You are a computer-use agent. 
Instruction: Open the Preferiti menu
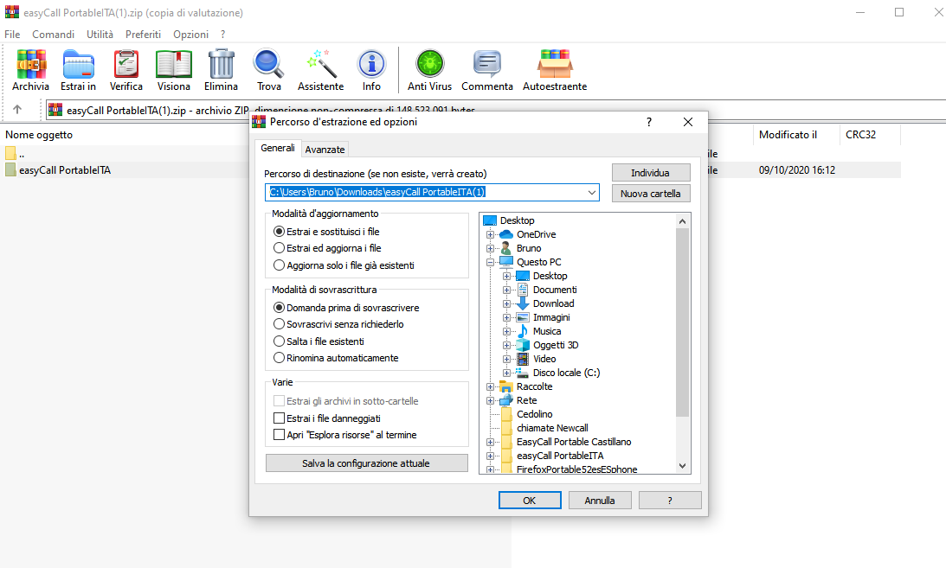pos(143,35)
